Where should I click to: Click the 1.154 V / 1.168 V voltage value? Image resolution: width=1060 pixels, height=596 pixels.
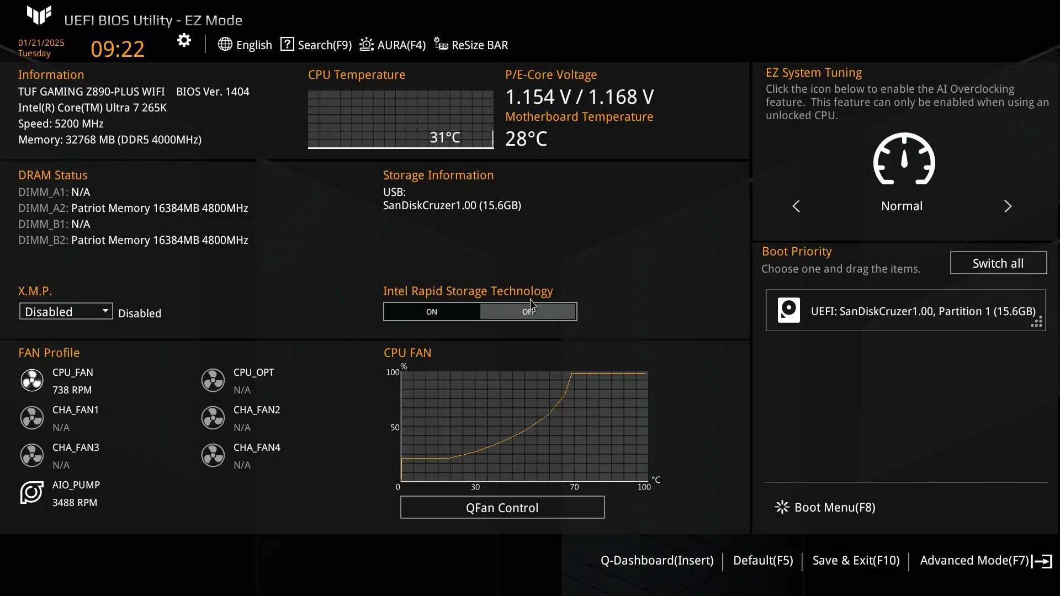[580, 97]
